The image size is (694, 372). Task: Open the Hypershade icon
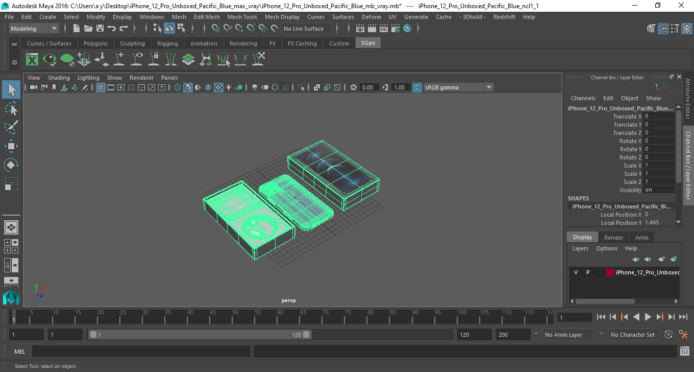point(407,29)
